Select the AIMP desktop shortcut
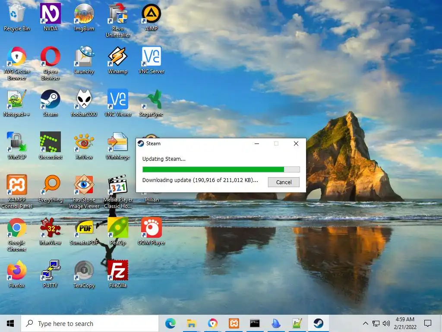 tap(152, 17)
